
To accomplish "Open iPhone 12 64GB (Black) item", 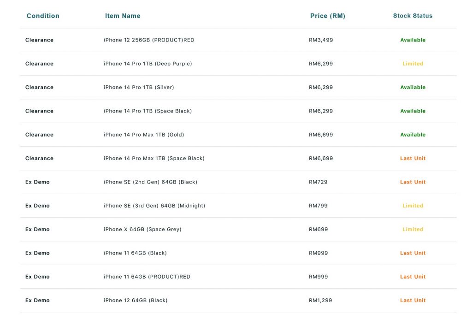I will point(136,300).
